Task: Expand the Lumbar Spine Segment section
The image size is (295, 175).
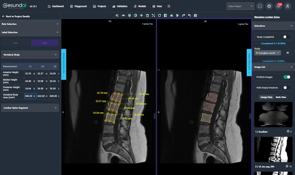Action: [30, 108]
